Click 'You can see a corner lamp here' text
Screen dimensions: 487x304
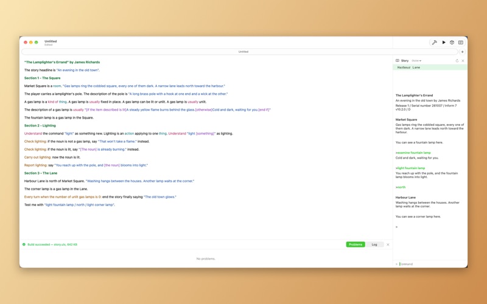pos(418,216)
